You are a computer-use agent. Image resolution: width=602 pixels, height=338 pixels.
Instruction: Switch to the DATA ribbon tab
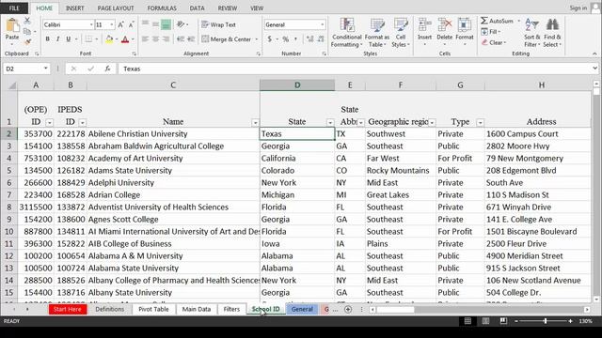[x=197, y=8]
